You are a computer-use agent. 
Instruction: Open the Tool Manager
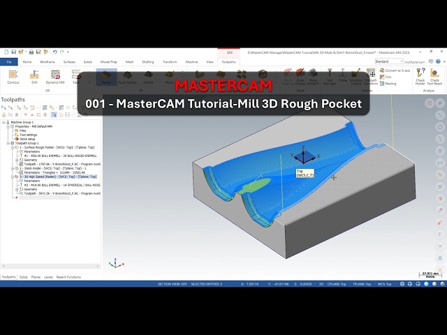[330, 76]
